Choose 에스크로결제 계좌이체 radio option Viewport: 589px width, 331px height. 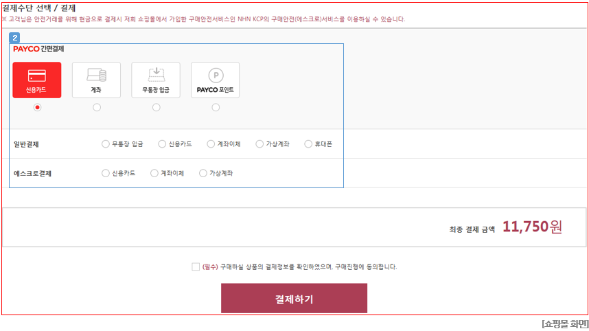(154, 173)
